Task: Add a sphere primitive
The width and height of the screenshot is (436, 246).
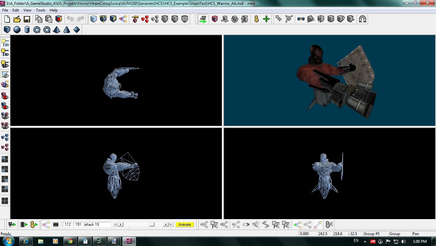Action: (x=17, y=30)
